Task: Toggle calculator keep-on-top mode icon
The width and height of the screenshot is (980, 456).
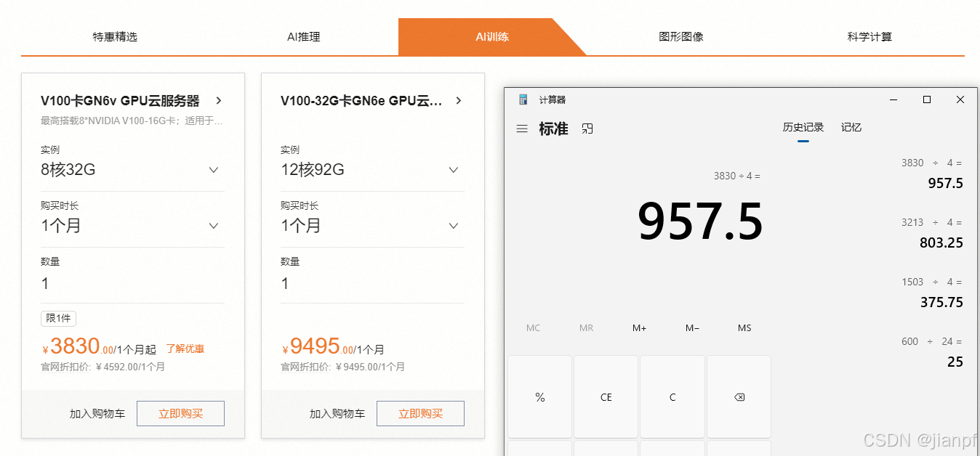Action: (587, 129)
